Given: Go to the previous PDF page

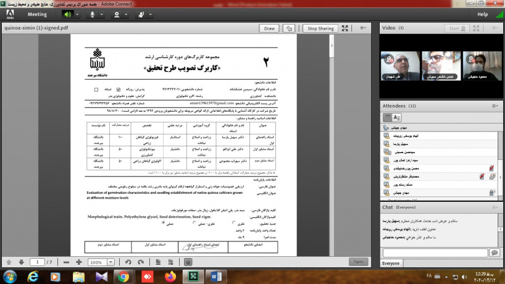Looking at the screenshot, I should (9, 262).
